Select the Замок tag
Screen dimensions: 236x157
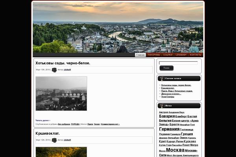pos(184,138)
